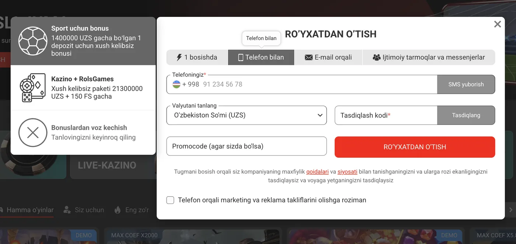The height and width of the screenshot is (244, 516).
Task: Open the qoidalari link
Action: (x=317, y=172)
